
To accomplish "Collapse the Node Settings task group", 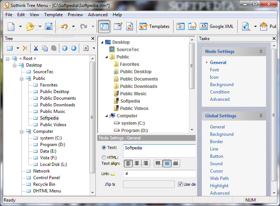I will (261, 51).
